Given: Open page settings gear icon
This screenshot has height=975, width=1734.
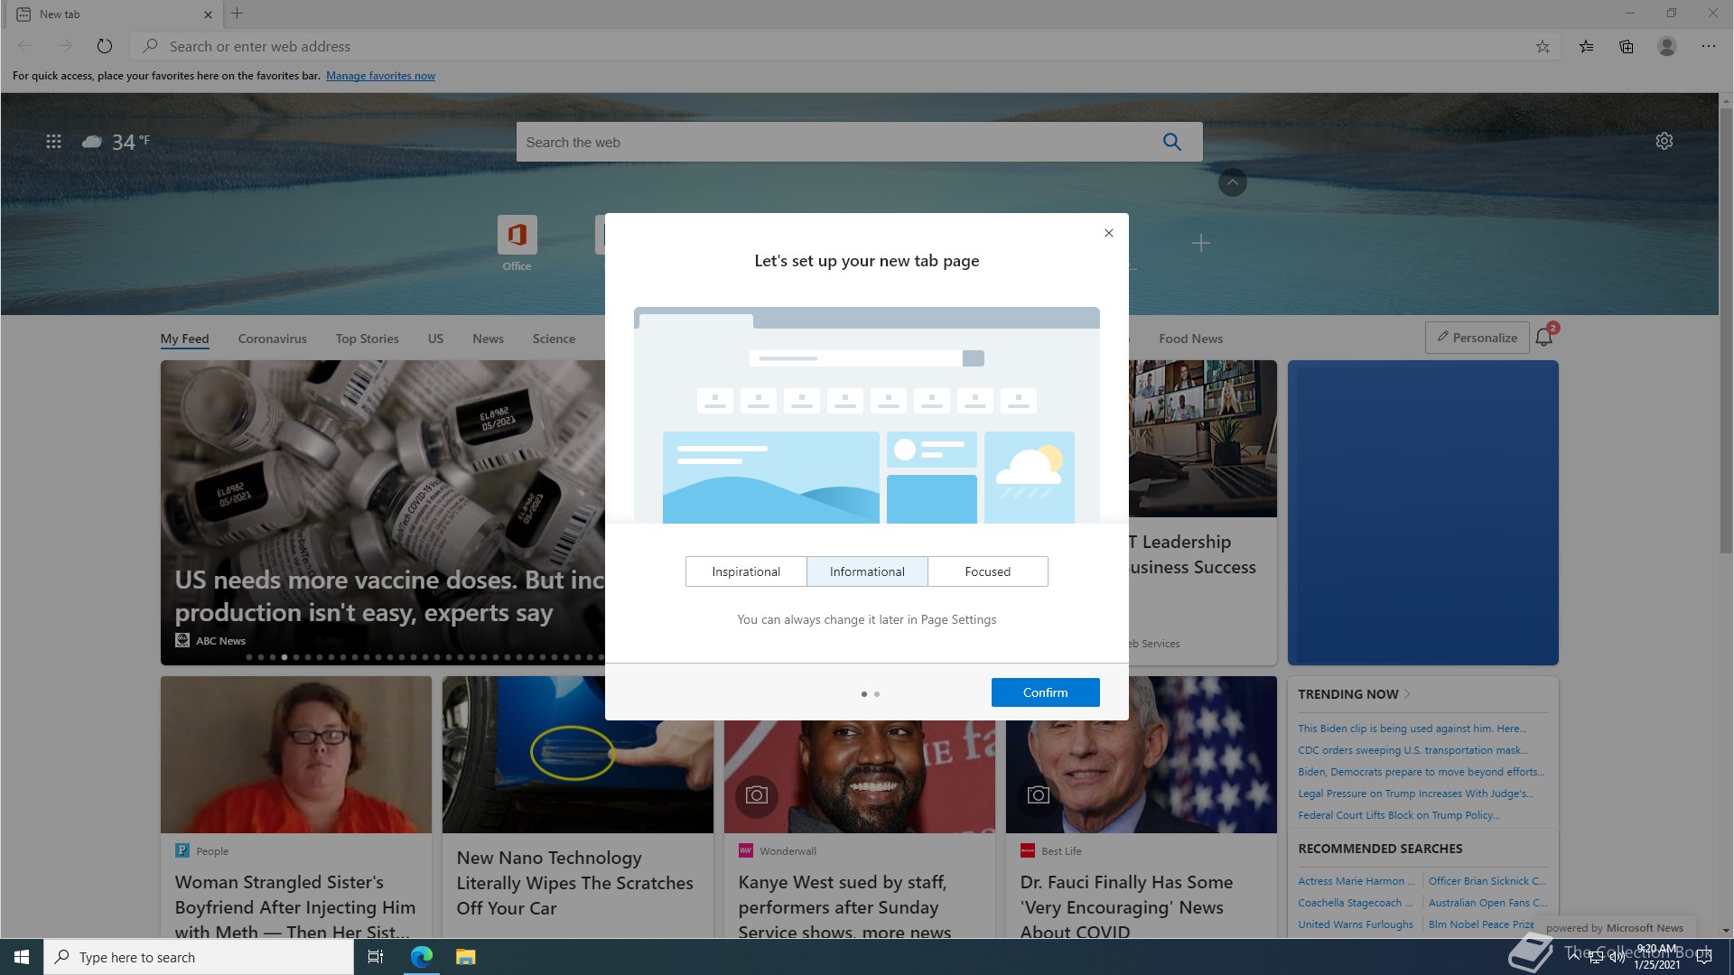Looking at the screenshot, I should click(1664, 141).
